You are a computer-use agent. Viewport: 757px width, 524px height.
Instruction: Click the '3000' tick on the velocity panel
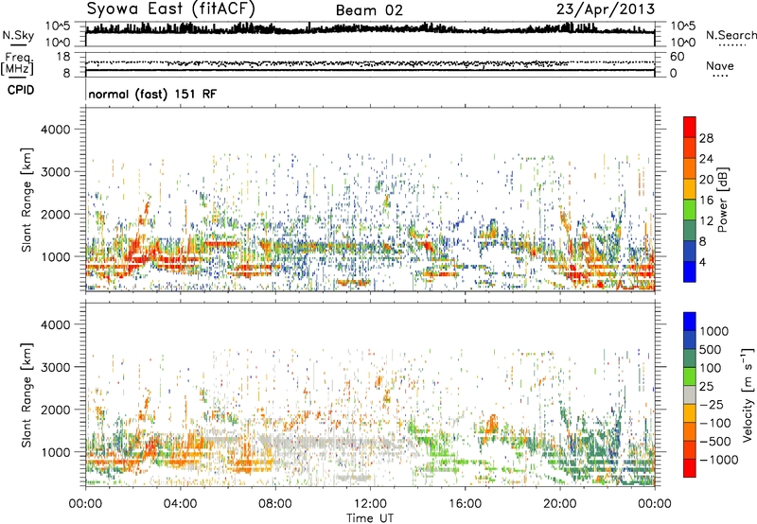55,367
